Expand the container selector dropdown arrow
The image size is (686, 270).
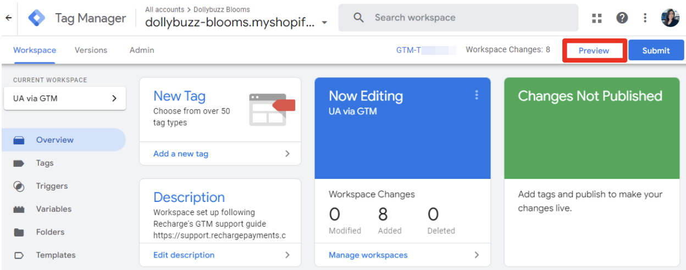coord(324,23)
